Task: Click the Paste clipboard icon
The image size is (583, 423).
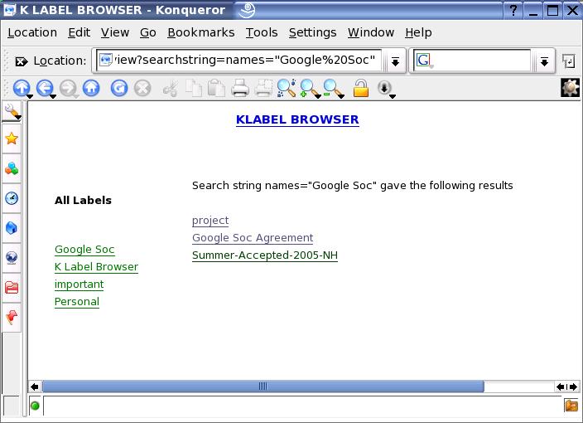Action: 216,89
